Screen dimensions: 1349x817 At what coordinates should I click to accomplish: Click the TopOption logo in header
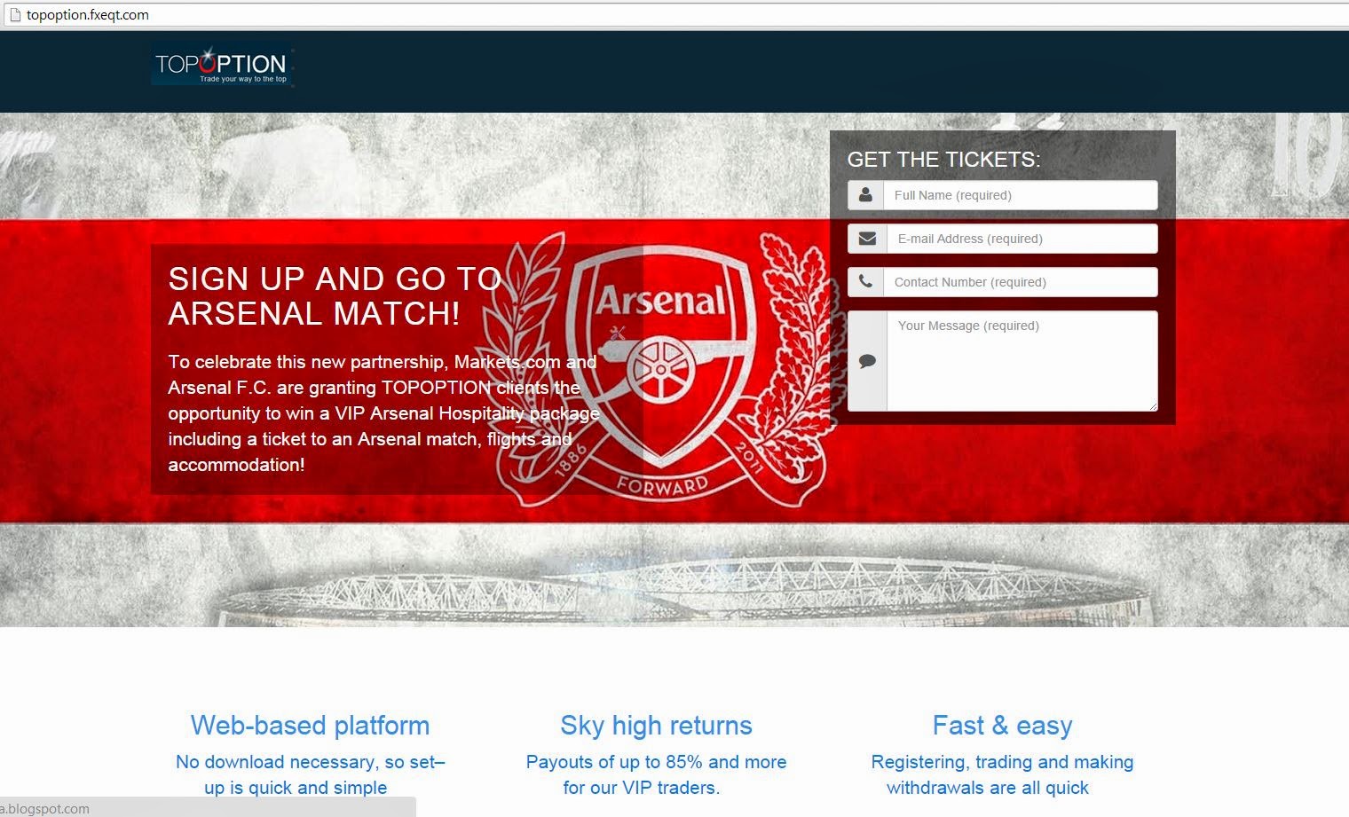point(222,65)
